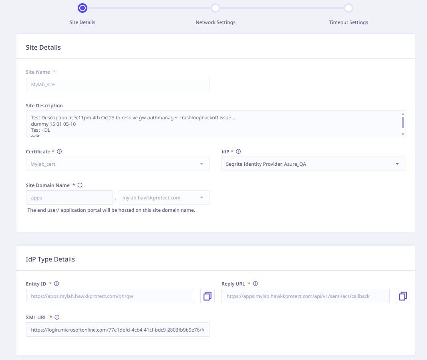The image size is (427, 360).
Task: Click the Reply URL input field
Action: point(306,296)
